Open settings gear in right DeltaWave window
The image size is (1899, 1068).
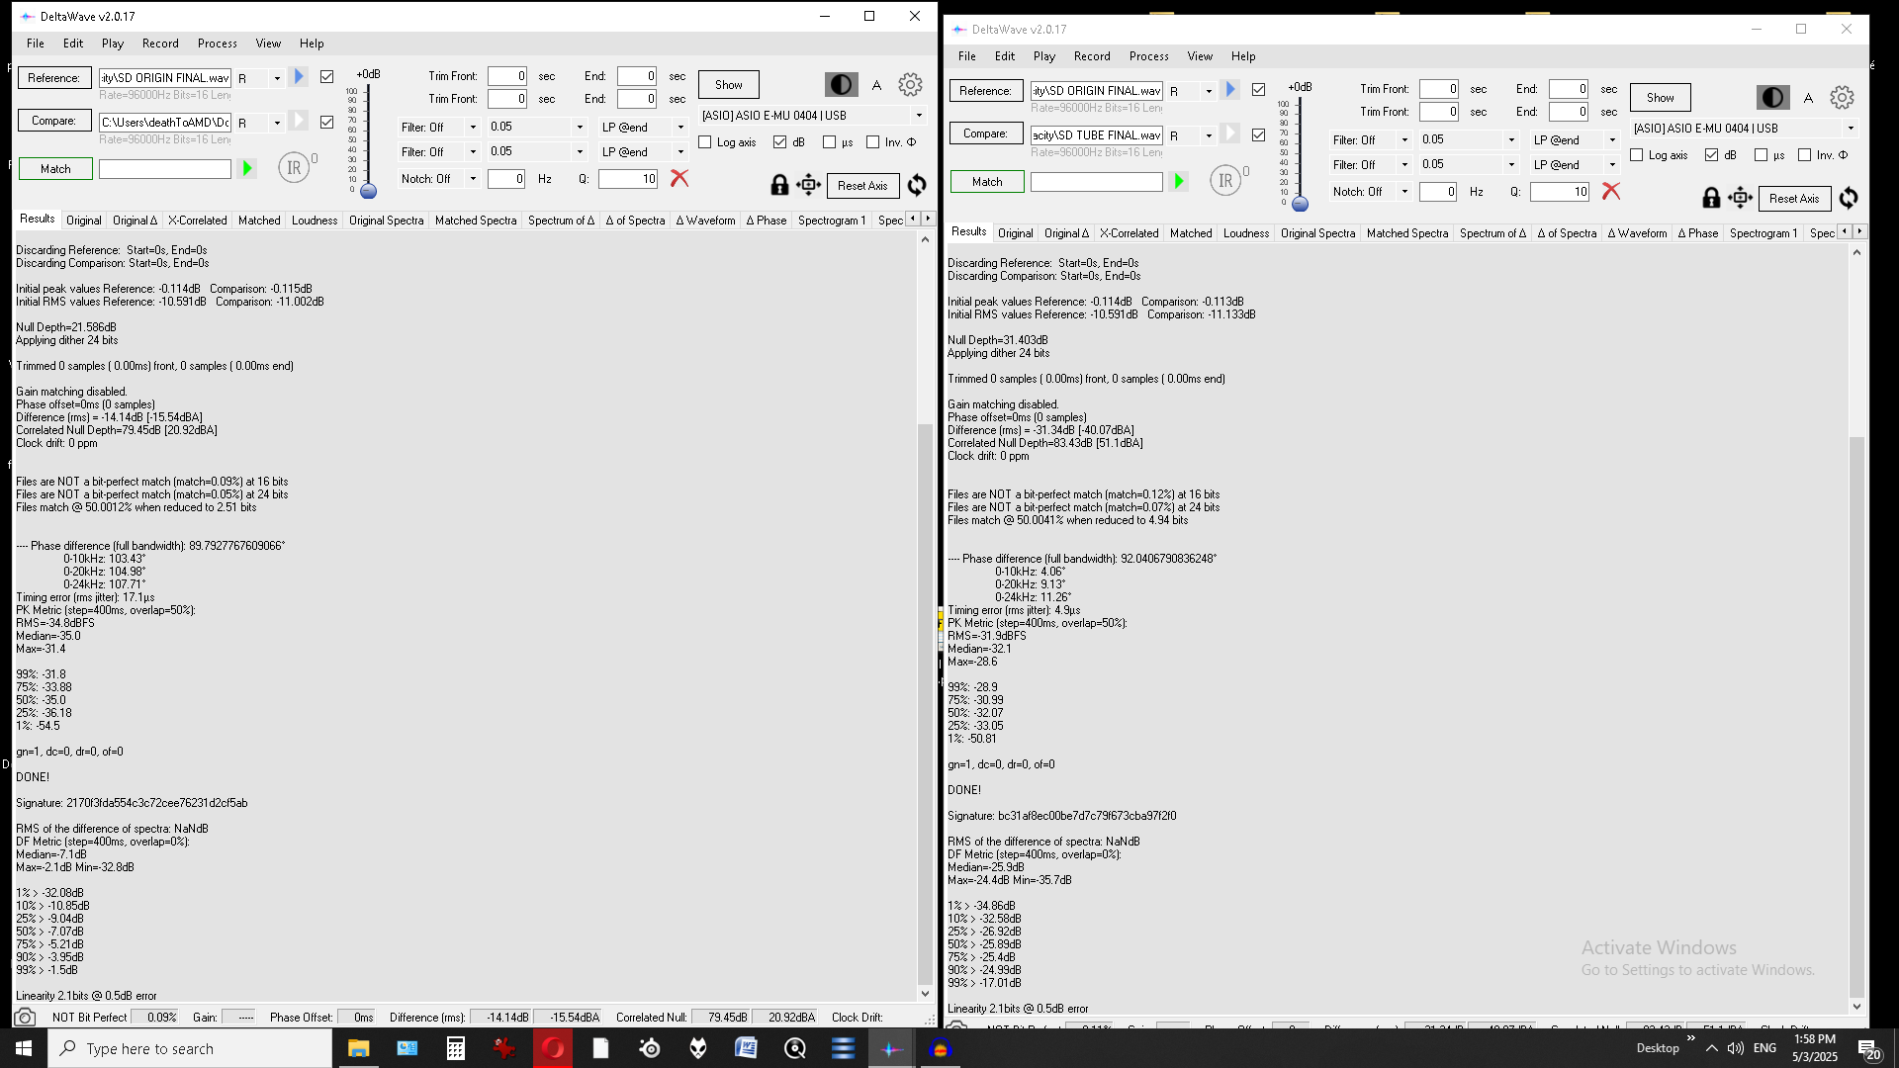point(1842,98)
